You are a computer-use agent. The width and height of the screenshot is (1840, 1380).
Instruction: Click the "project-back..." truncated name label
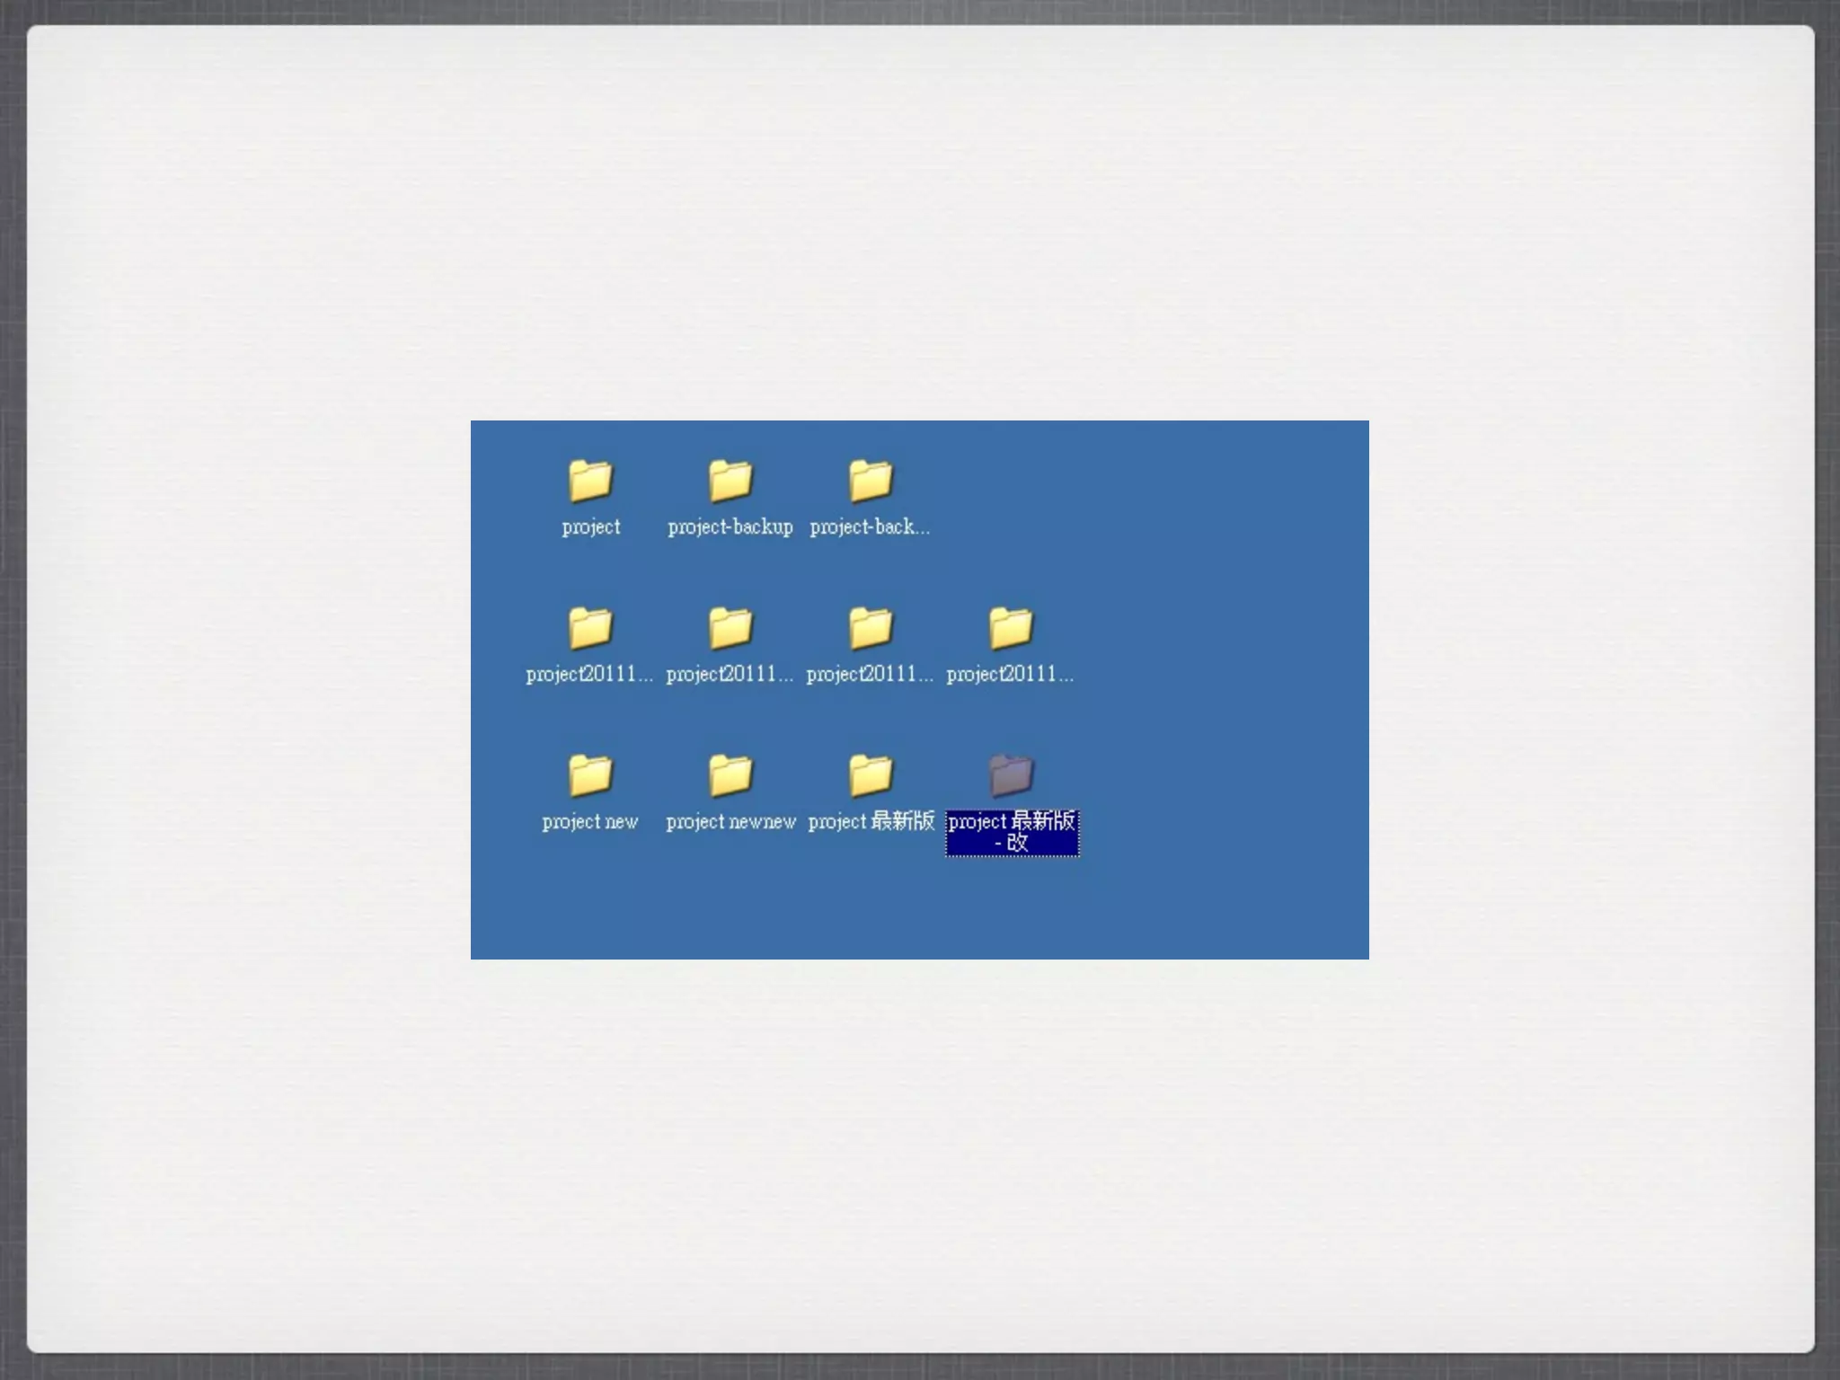click(x=869, y=527)
